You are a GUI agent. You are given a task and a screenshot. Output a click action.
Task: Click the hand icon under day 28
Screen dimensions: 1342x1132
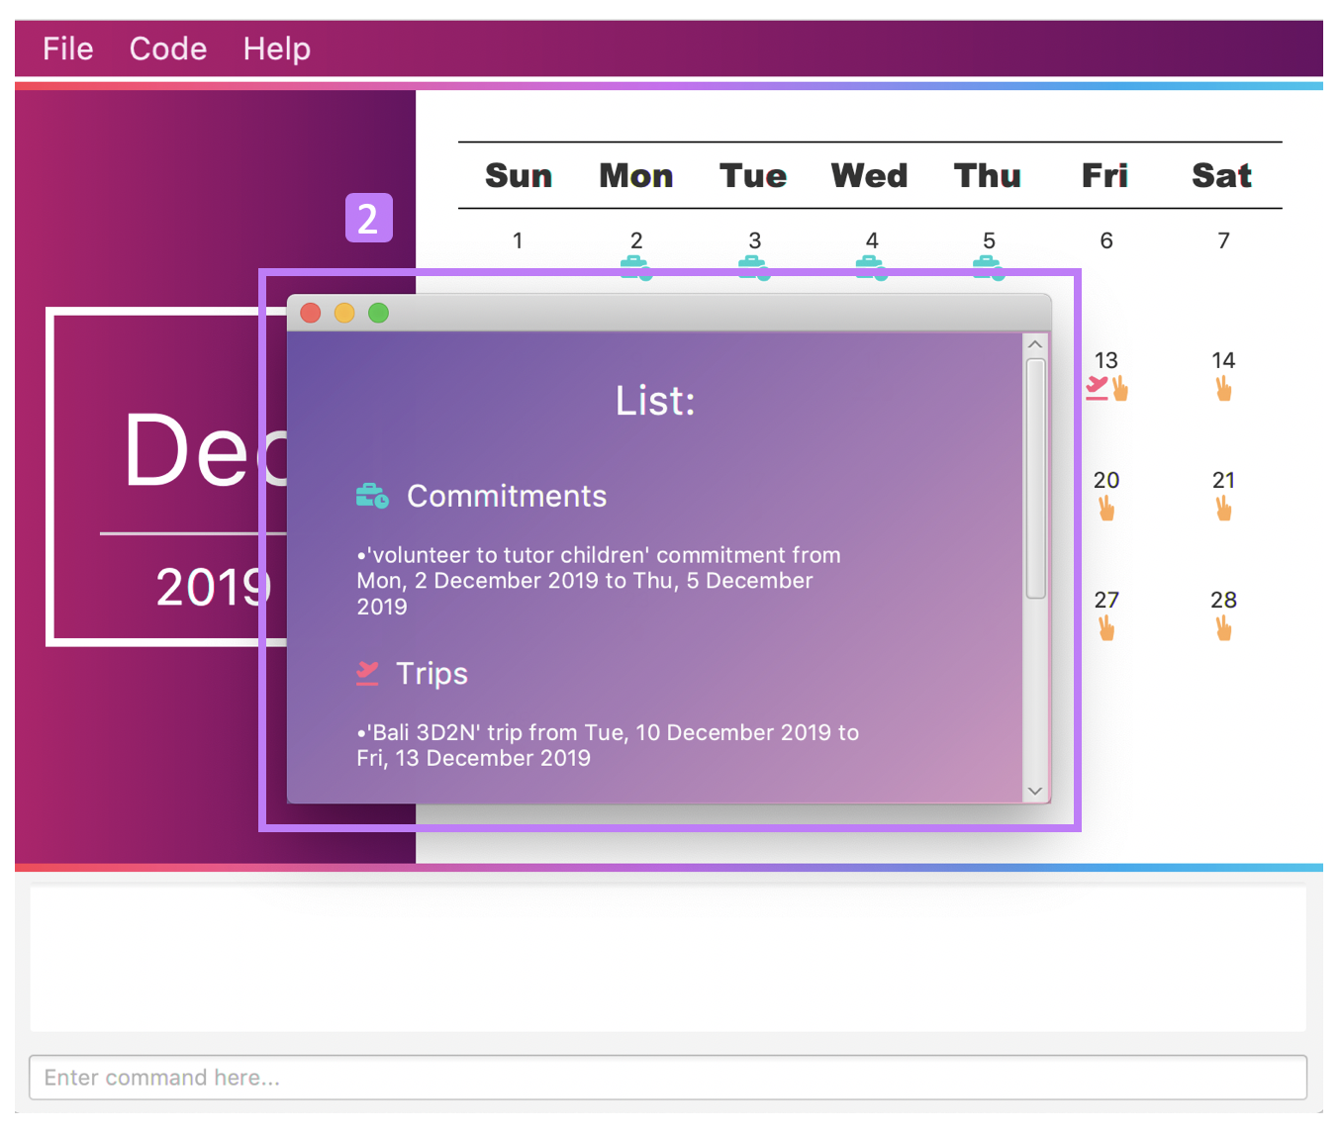click(1224, 628)
